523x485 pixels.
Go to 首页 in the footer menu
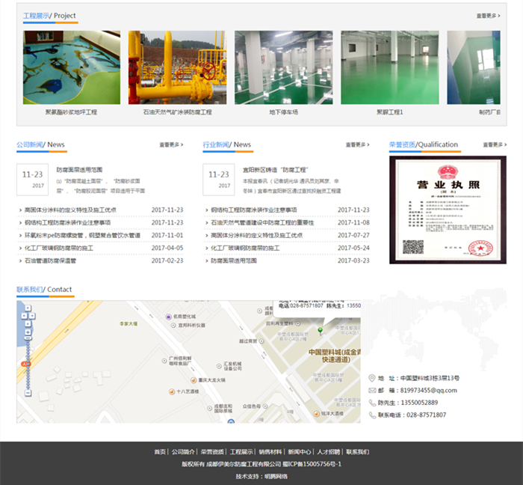pyautogui.click(x=160, y=452)
